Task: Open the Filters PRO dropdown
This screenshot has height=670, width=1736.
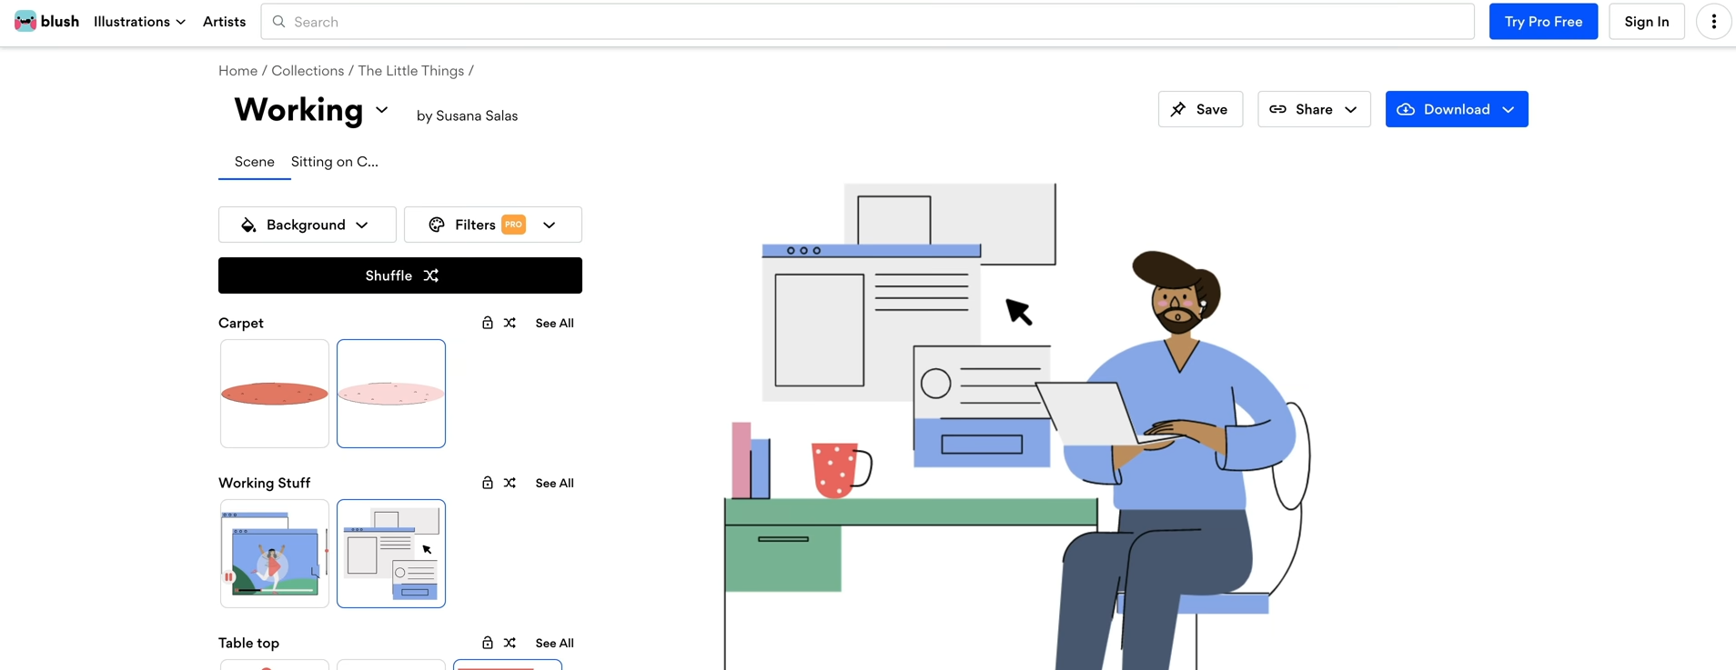Action: point(492,225)
